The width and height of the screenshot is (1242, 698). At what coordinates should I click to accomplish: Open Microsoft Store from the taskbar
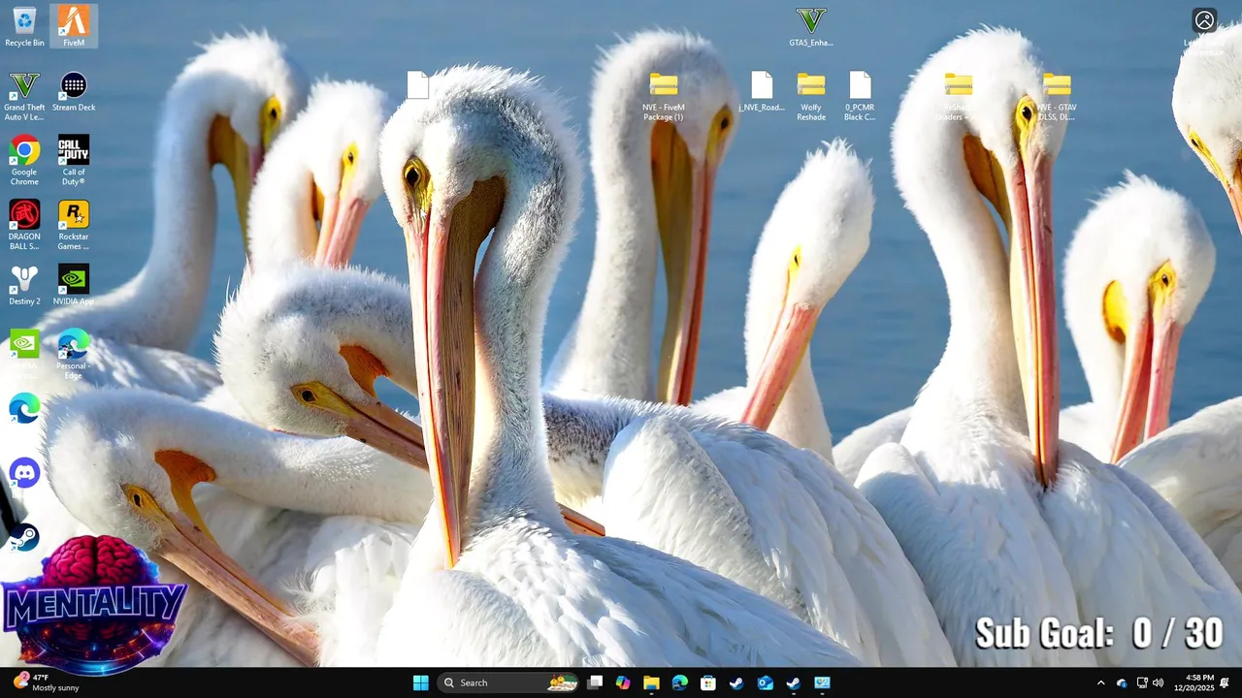pyautogui.click(x=708, y=682)
